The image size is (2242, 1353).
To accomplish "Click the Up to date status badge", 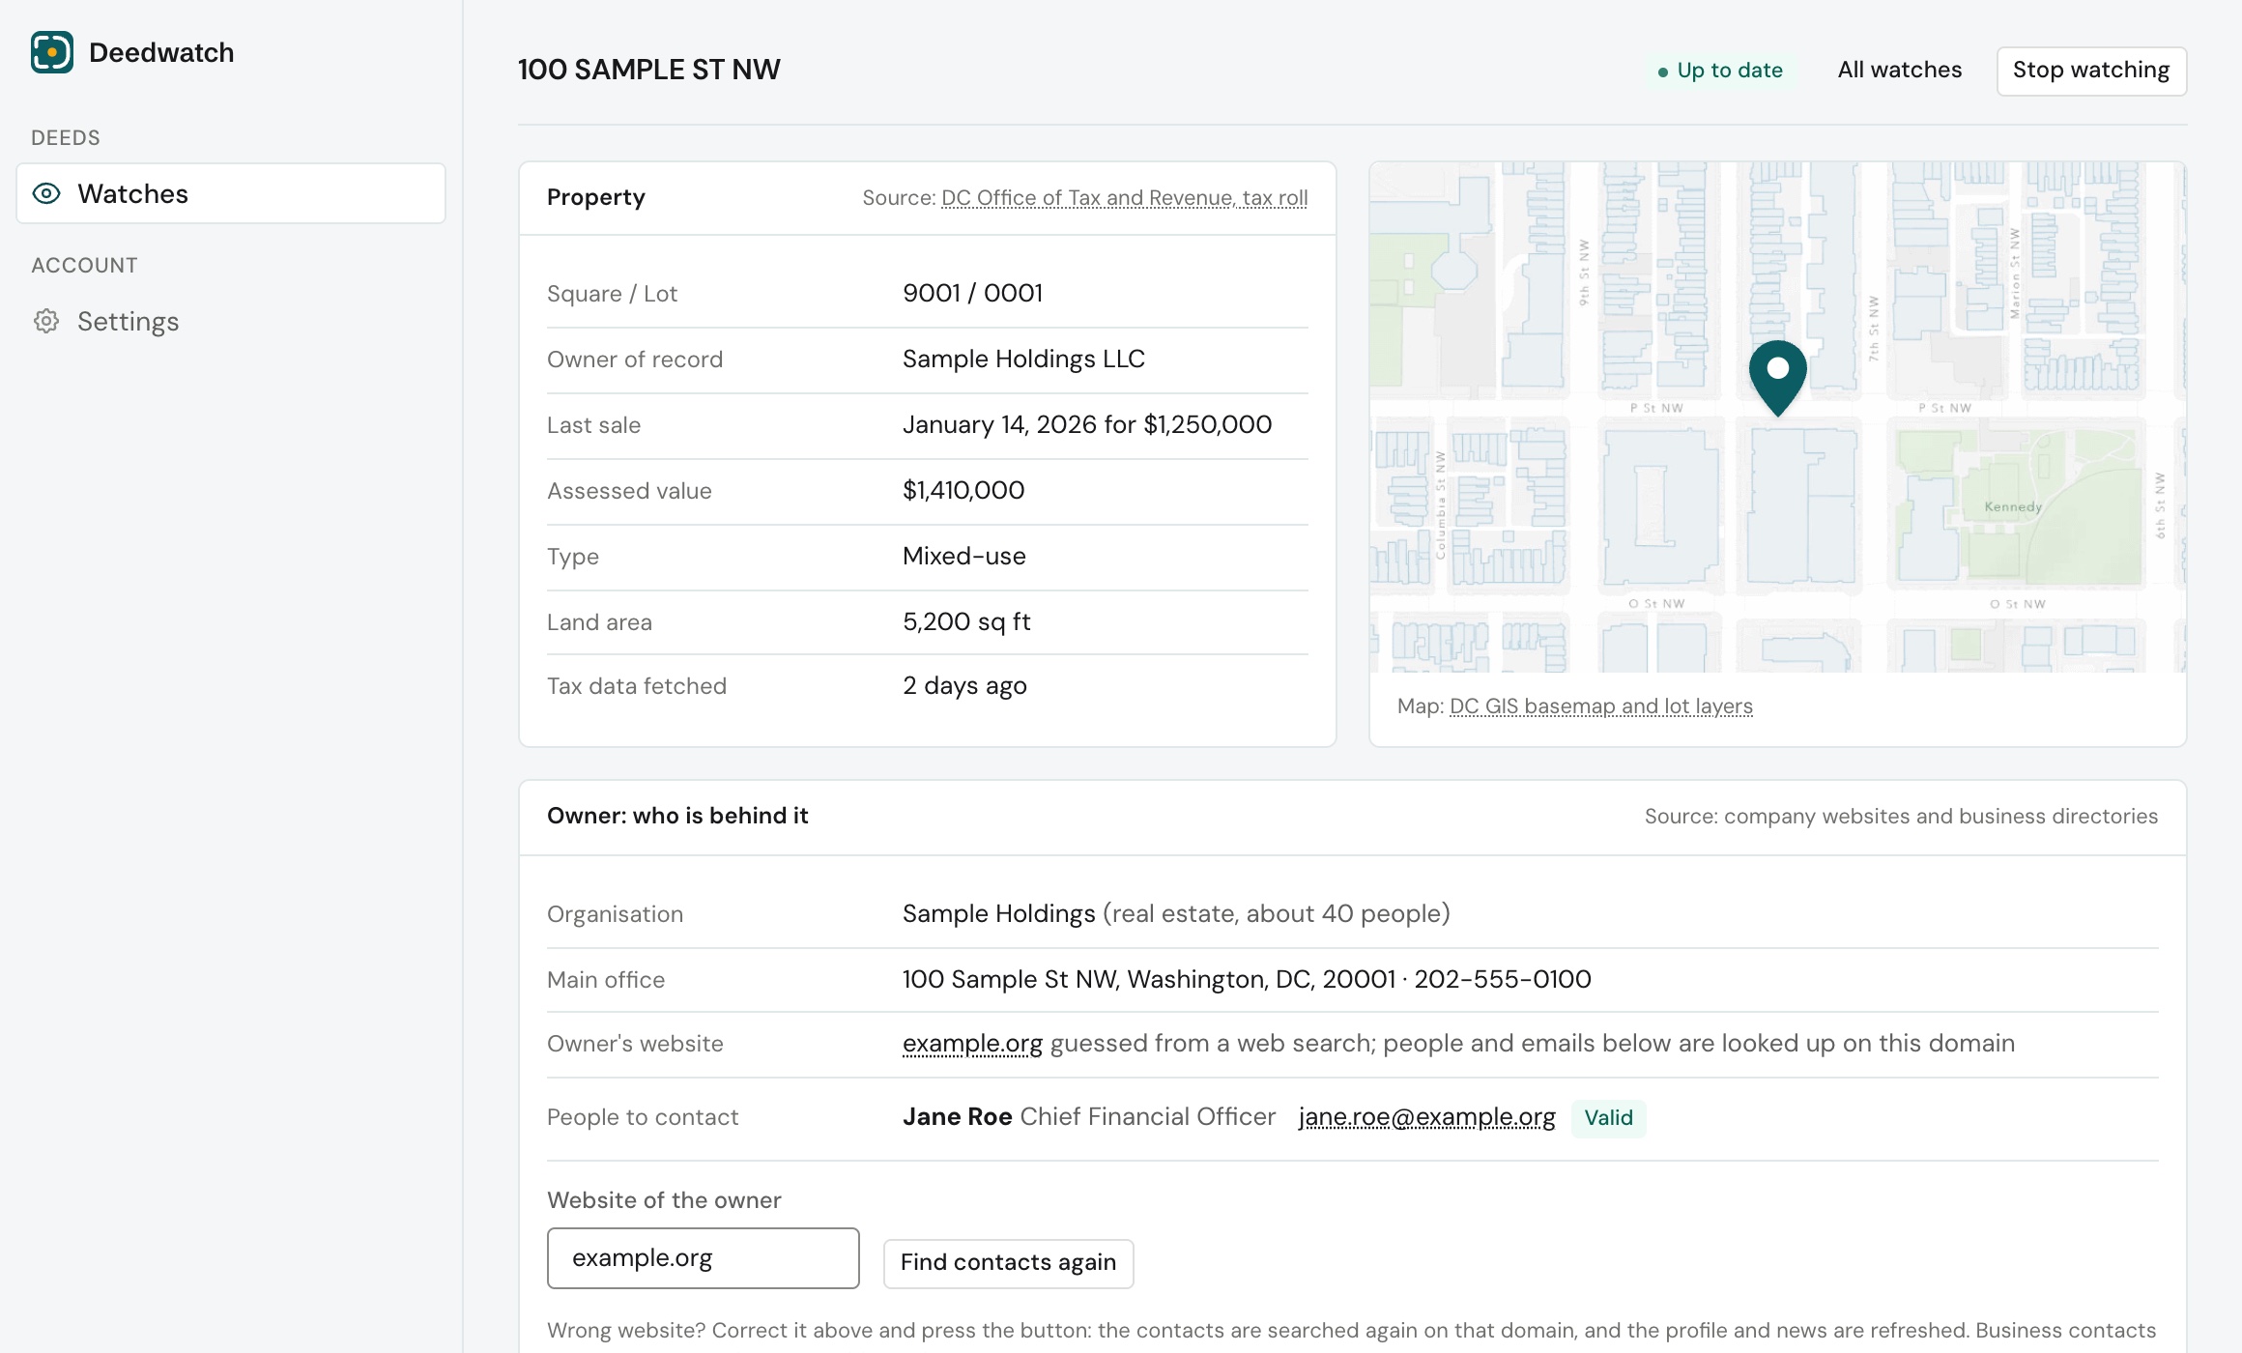I will [1720, 71].
